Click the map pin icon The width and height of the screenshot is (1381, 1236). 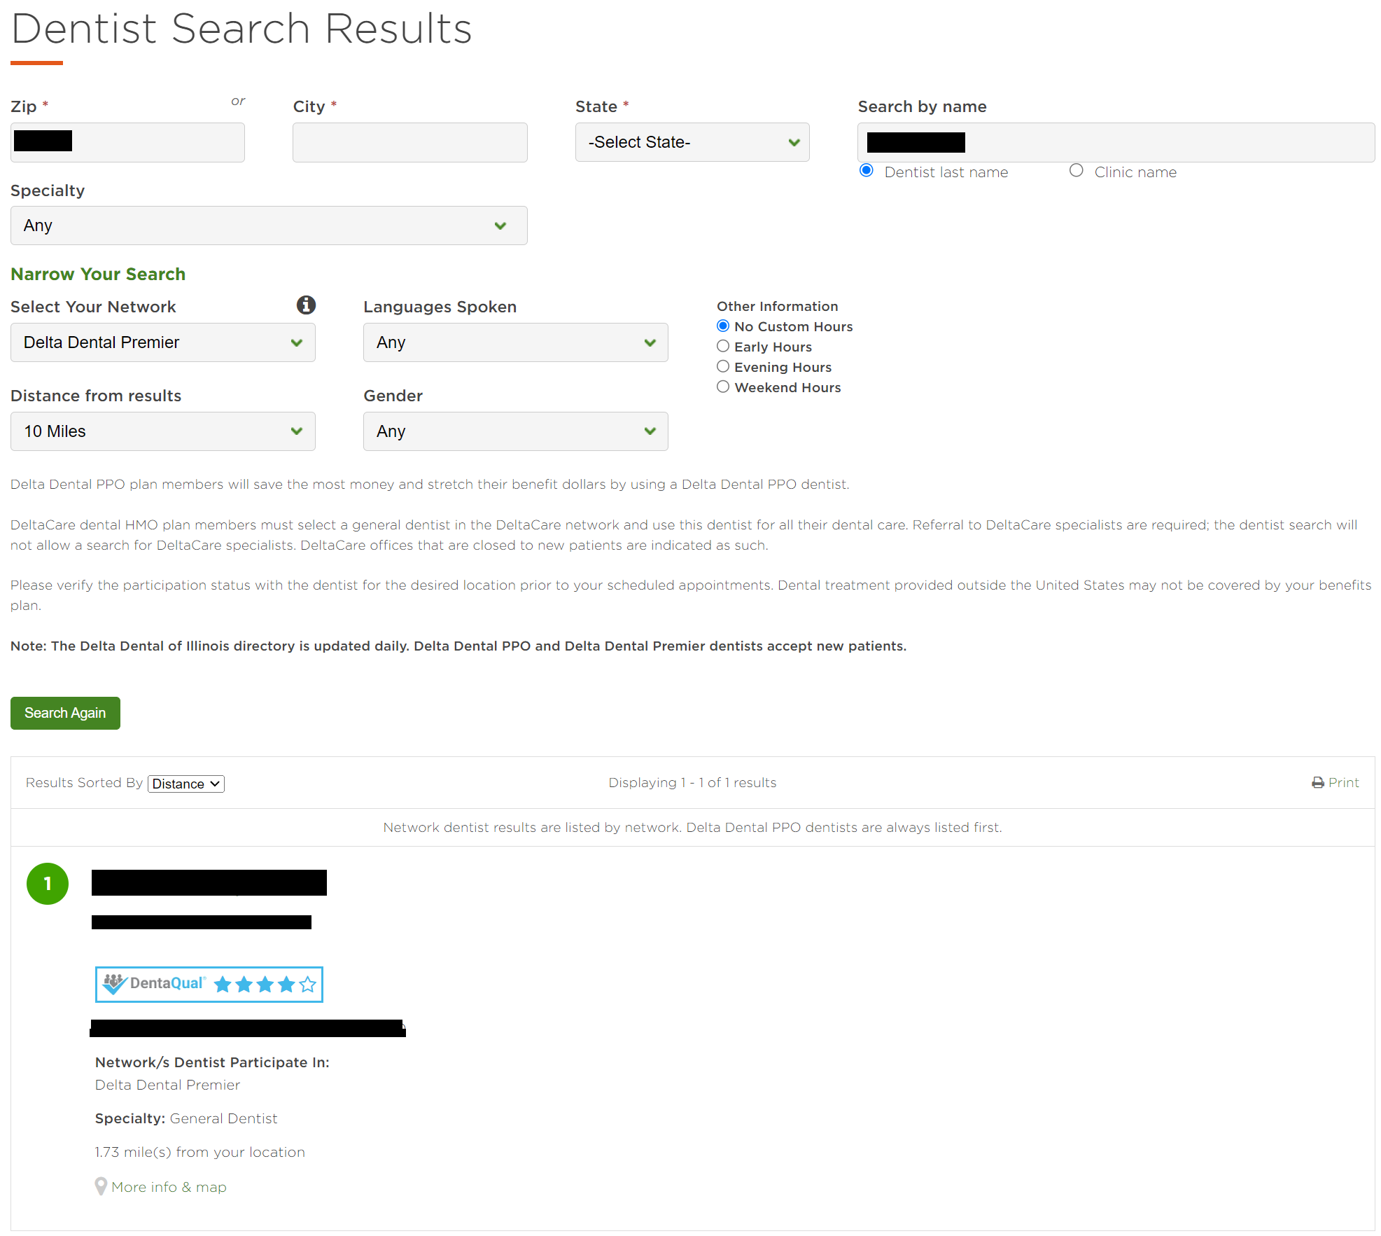pyautogui.click(x=101, y=1186)
